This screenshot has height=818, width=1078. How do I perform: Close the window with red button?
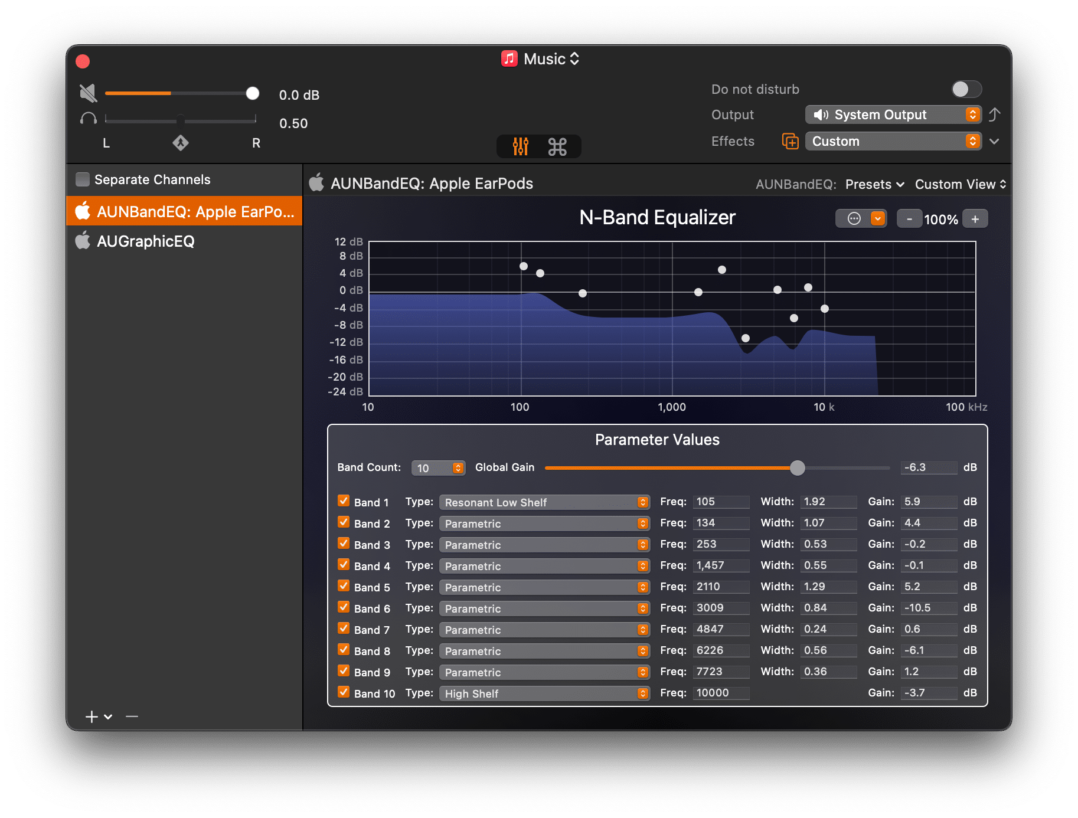[x=83, y=61]
